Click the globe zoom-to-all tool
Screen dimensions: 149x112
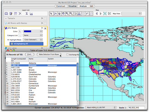[x=75, y=14]
